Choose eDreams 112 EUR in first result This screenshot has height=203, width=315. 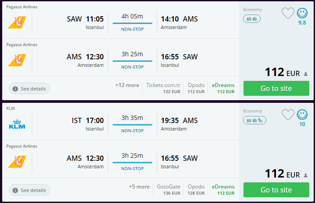pyautogui.click(x=223, y=88)
